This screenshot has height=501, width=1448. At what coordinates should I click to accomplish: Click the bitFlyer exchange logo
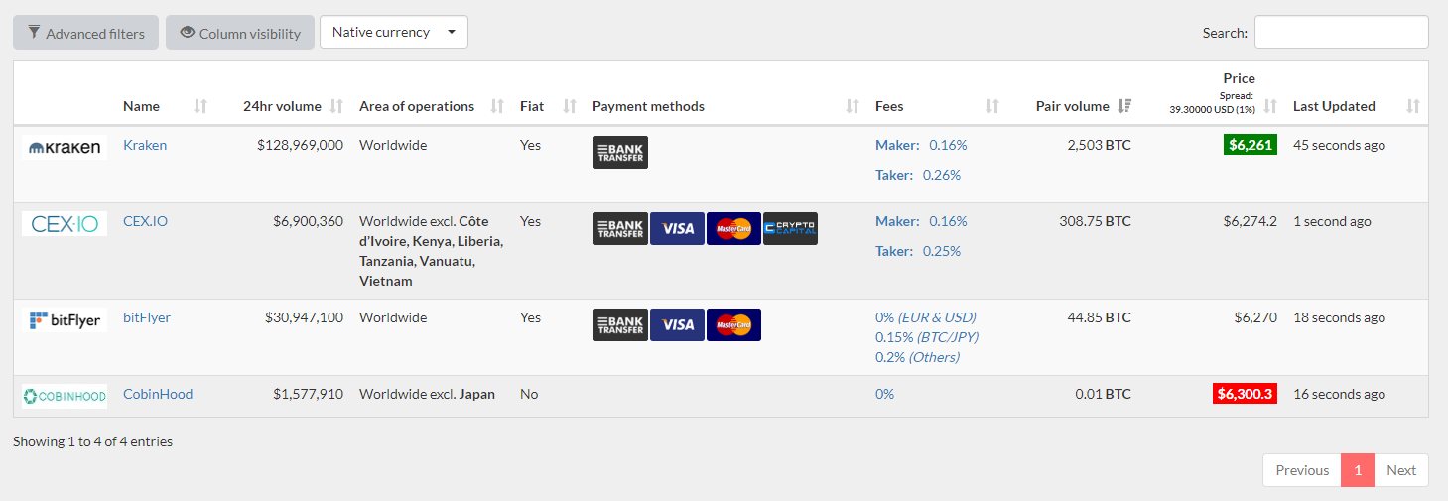(x=65, y=320)
